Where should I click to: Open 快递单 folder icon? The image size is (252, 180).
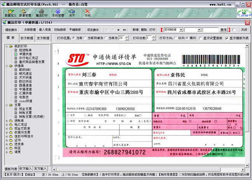pyautogui.click(x=11, y=66)
